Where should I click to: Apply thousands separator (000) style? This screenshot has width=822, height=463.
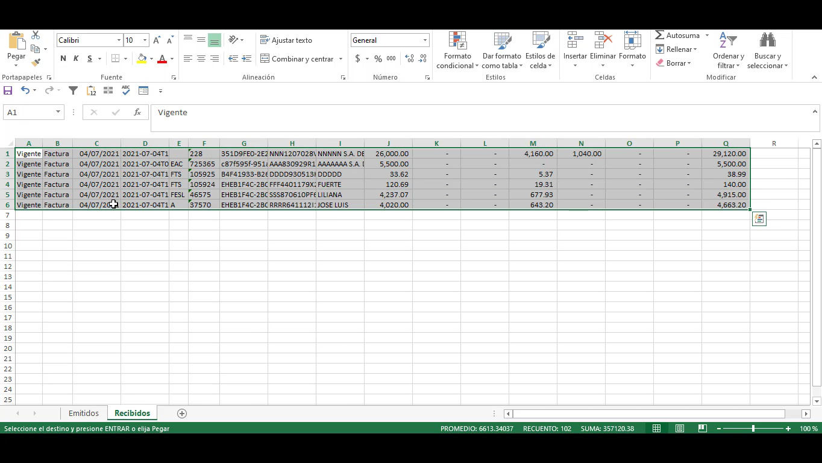click(x=391, y=58)
